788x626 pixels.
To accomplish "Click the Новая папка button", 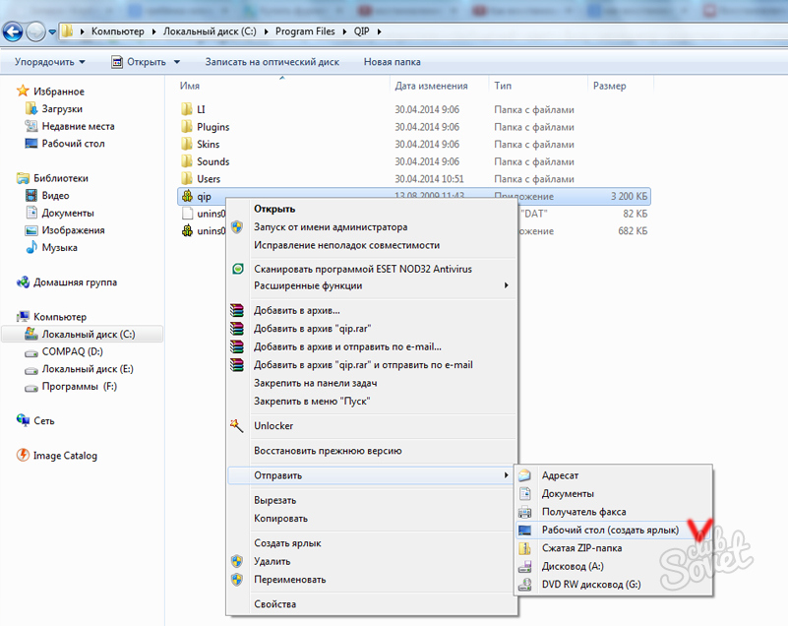I will click(392, 62).
